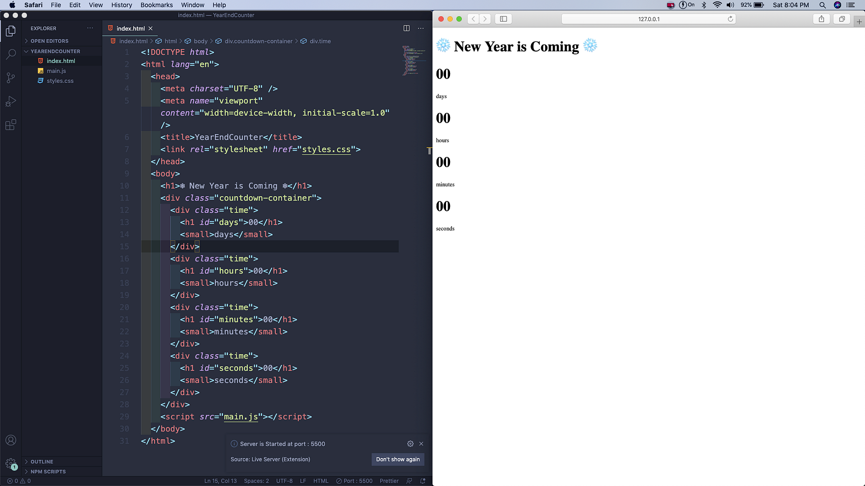Show all tabs overview in Safari
The image size is (865, 486).
(842, 19)
